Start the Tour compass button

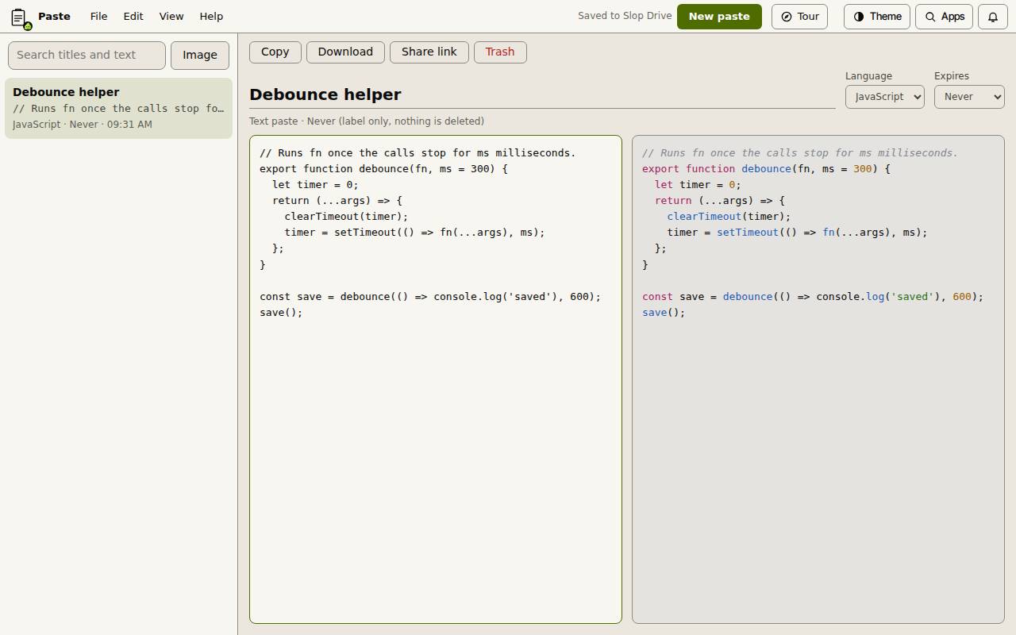click(799, 17)
